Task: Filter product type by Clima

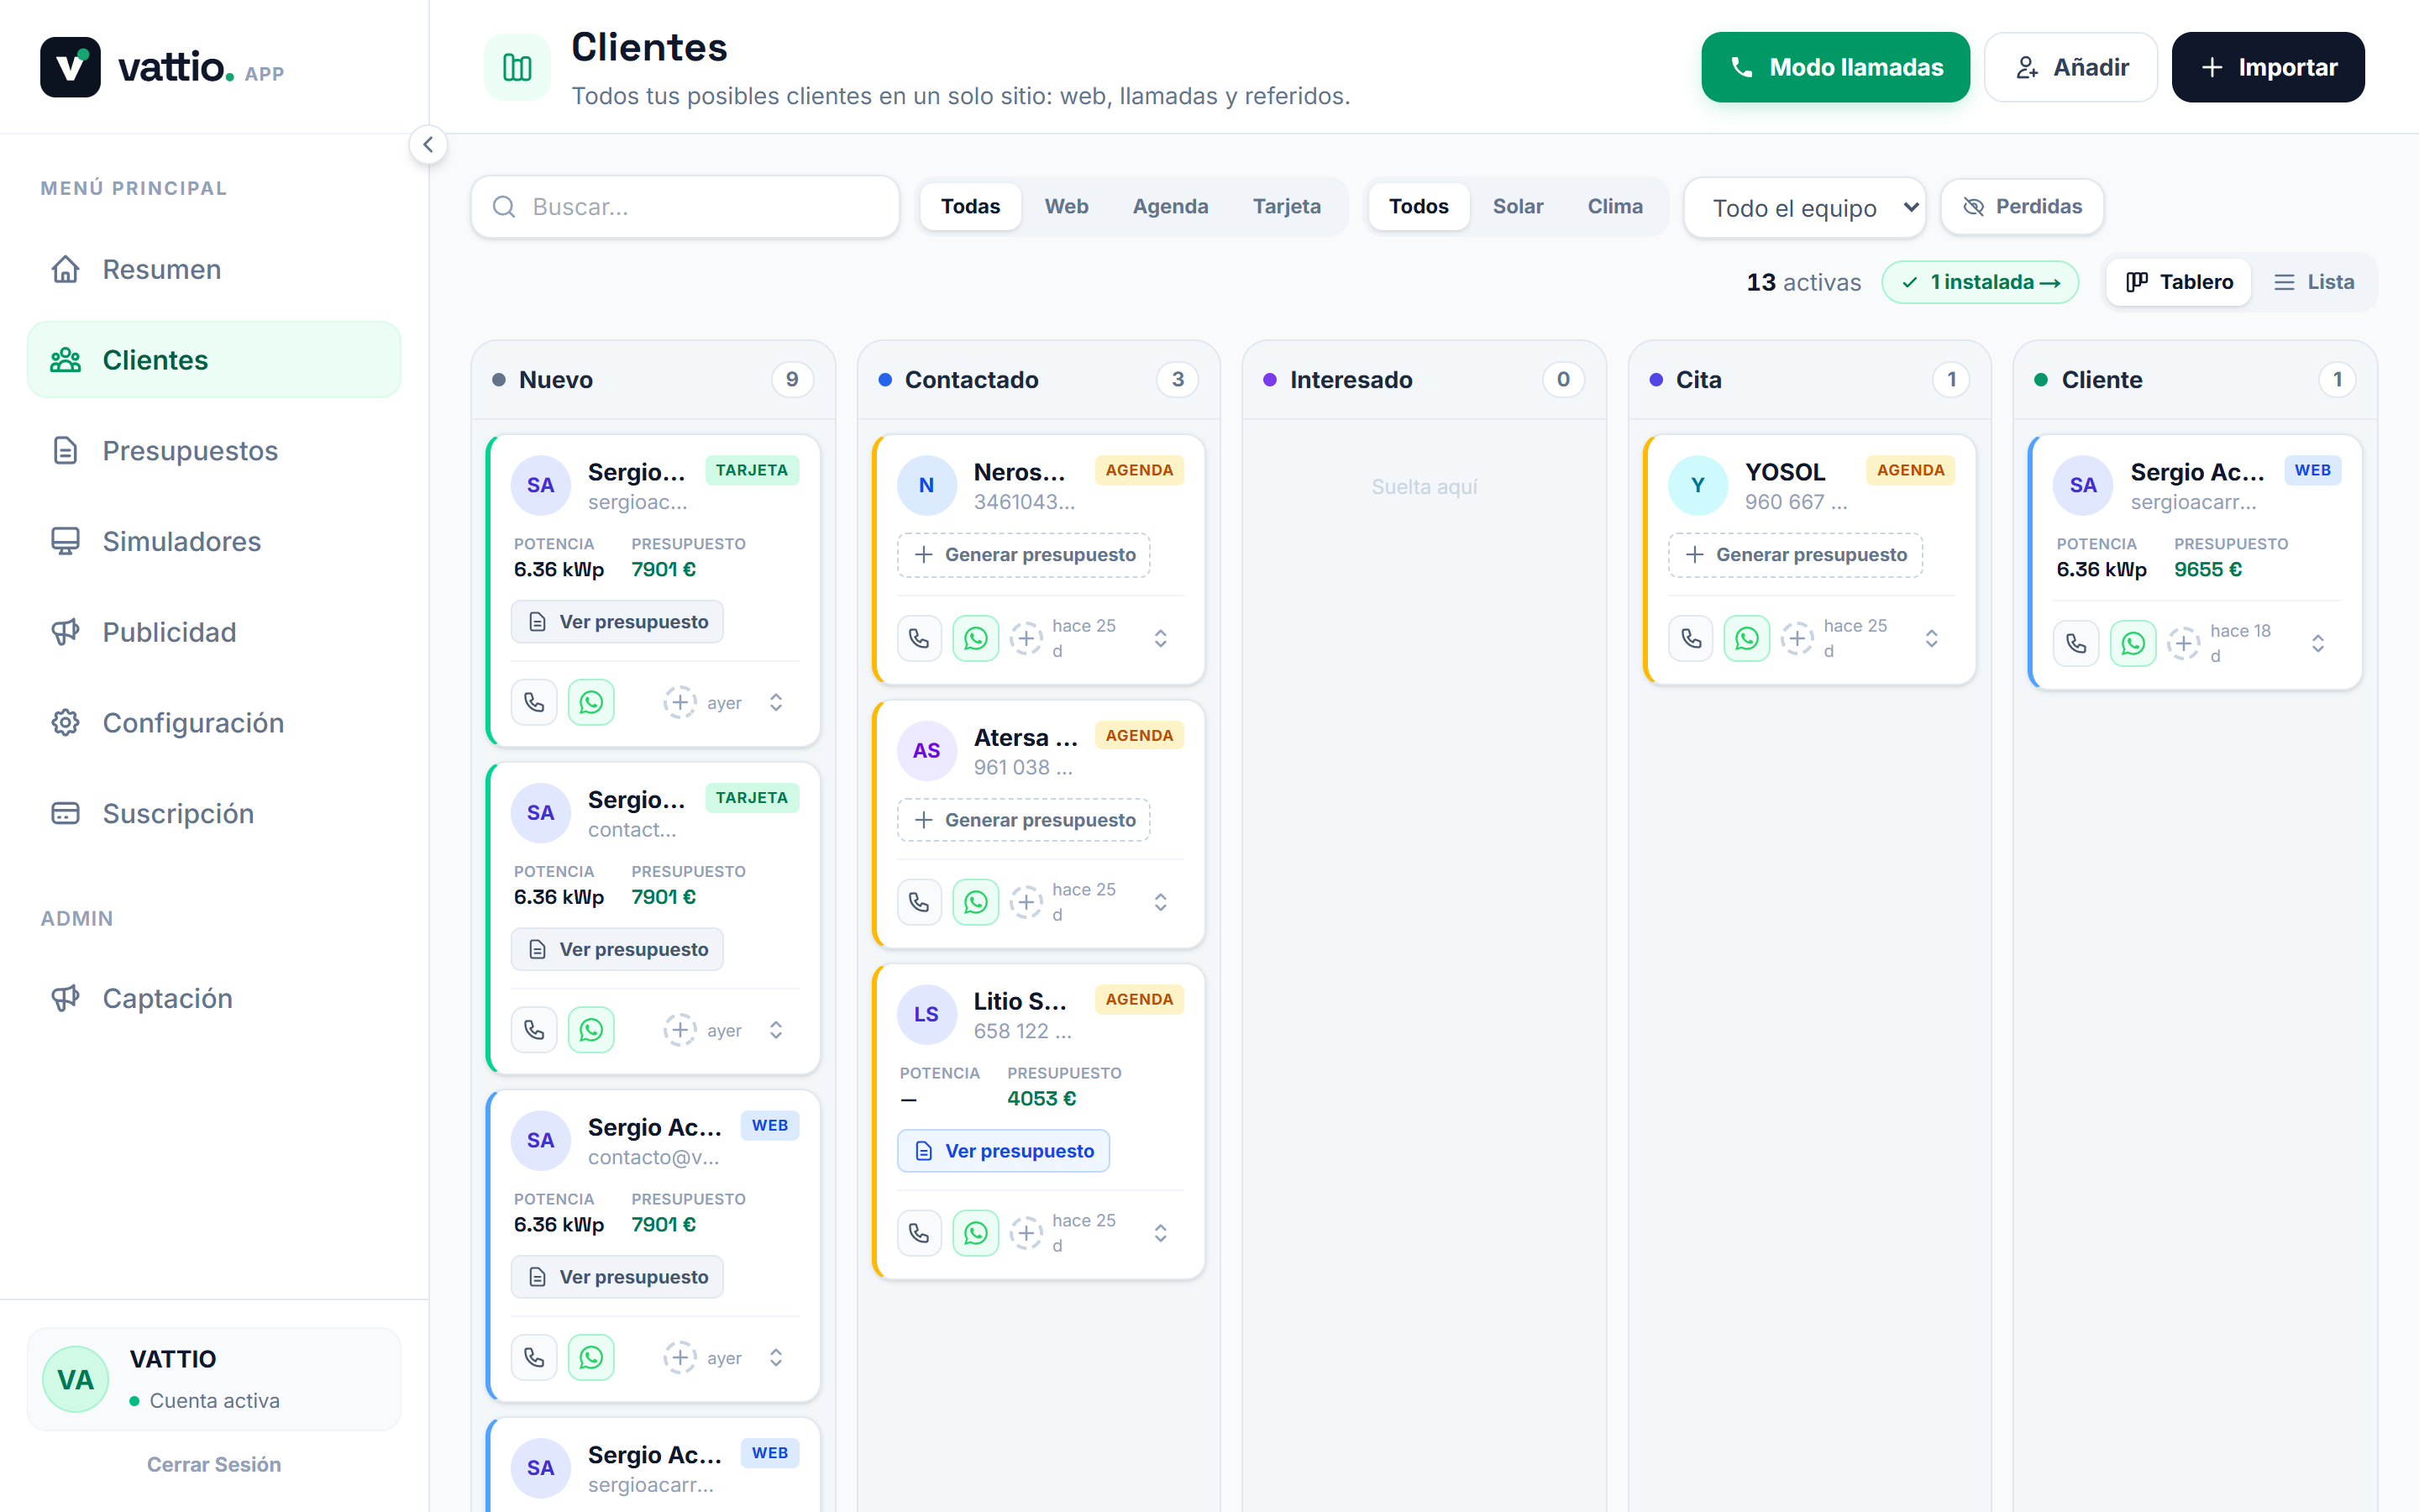Action: click(x=1614, y=206)
